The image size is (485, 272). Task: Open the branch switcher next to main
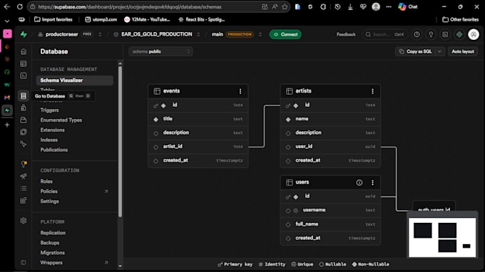coord(260,34)
